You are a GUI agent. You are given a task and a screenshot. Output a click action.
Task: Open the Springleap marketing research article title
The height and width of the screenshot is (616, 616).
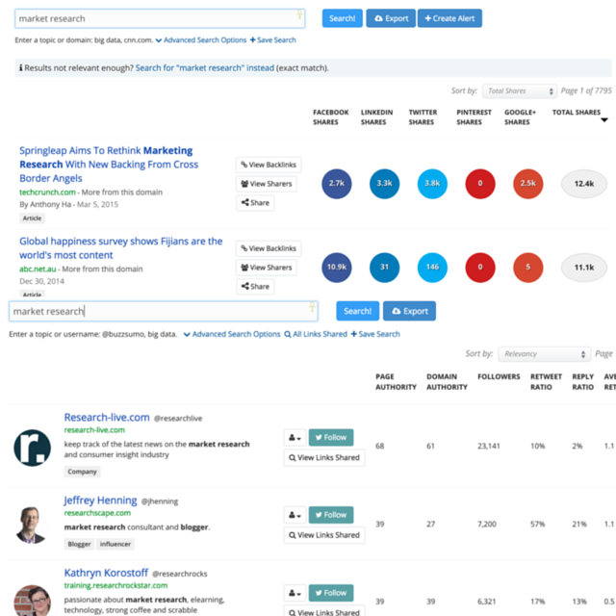pos(109,165)
